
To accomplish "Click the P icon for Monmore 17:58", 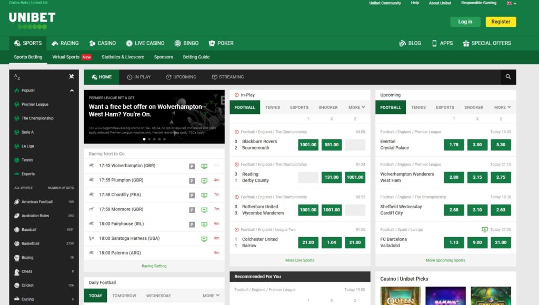I will (192, 210).
